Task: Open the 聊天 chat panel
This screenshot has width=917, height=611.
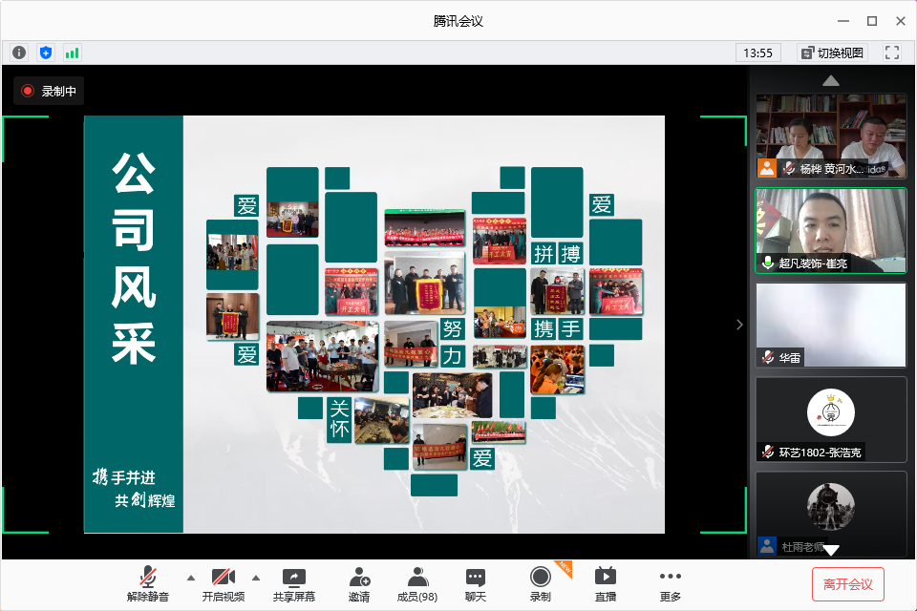Action: 475,583
